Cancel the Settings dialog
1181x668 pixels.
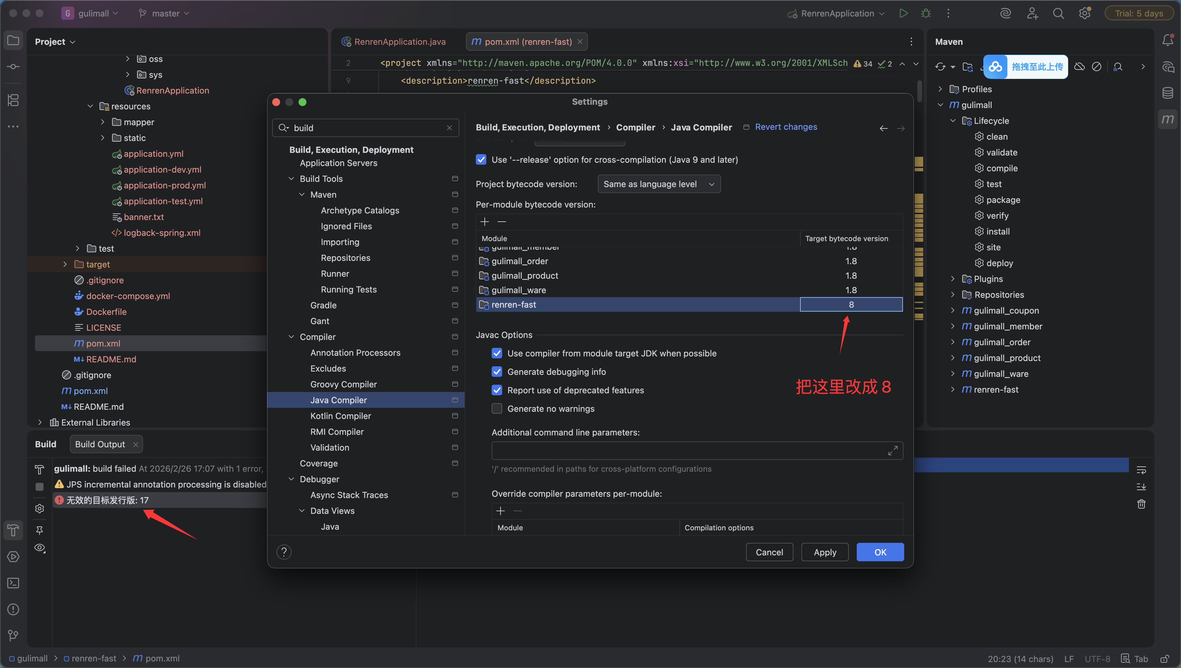[x=769, y=552]
